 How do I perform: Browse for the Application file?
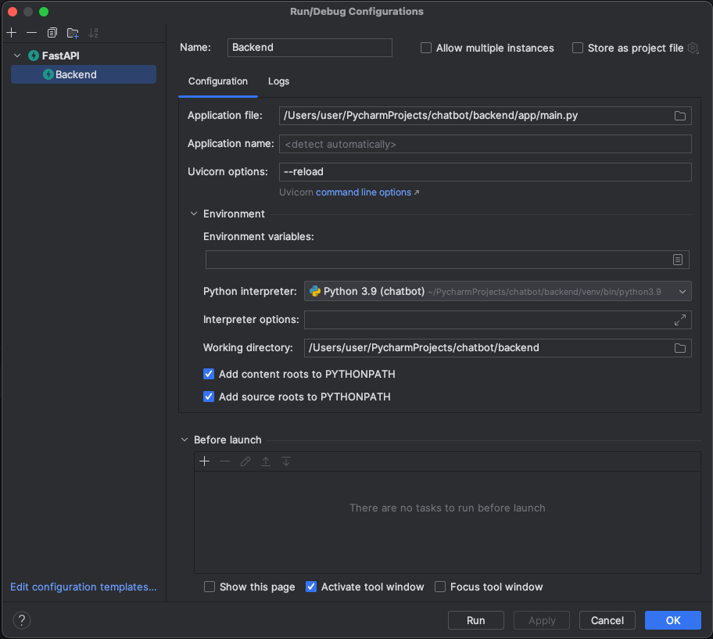(x=680, y=116)
